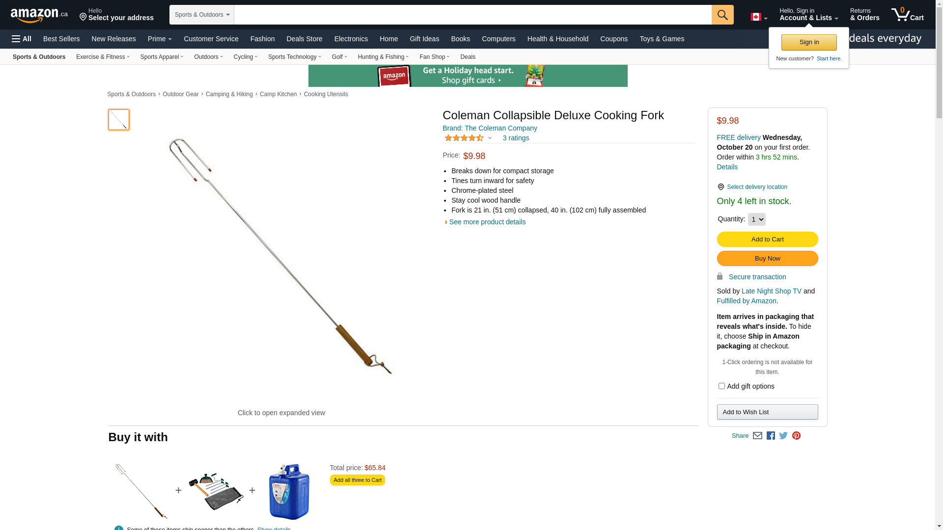Open the All hamburger menu
943x530 pixels.
coord(22,39)
